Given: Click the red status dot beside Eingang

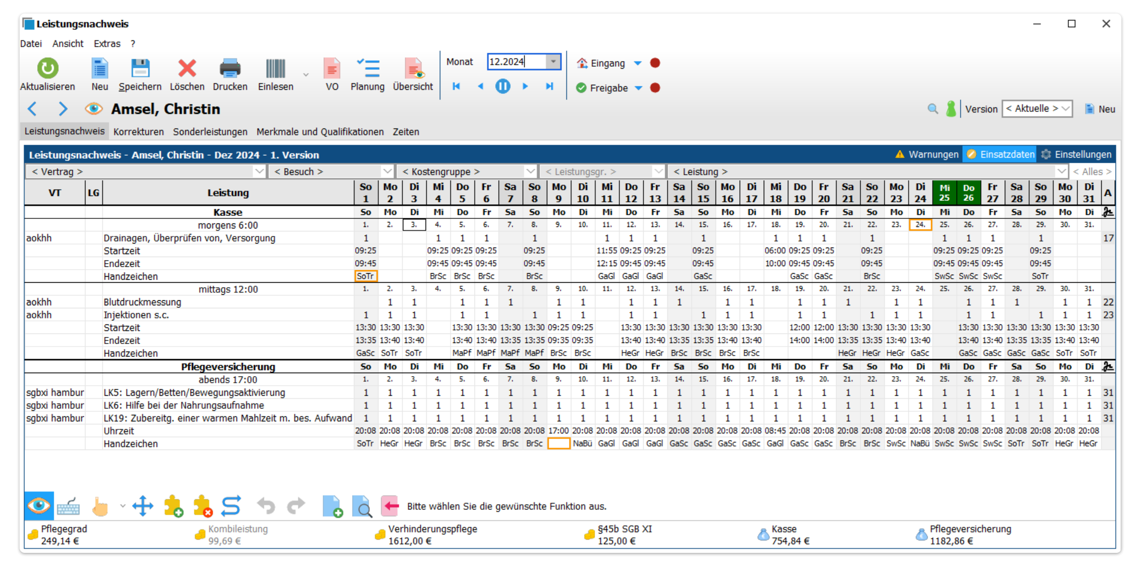Looking at the screenshot, I should [655, 63].
